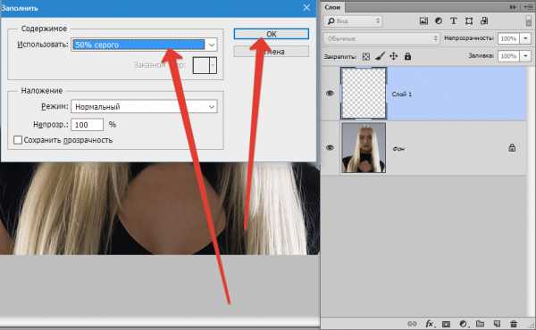This screenshot has height=330, width=536.
Task: Expand the Непрозрачность opacity arrow in Layers
Action: pos(525,38)
